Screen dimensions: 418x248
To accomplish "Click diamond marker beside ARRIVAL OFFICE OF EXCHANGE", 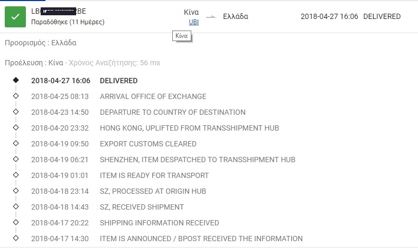I will 16,96.
